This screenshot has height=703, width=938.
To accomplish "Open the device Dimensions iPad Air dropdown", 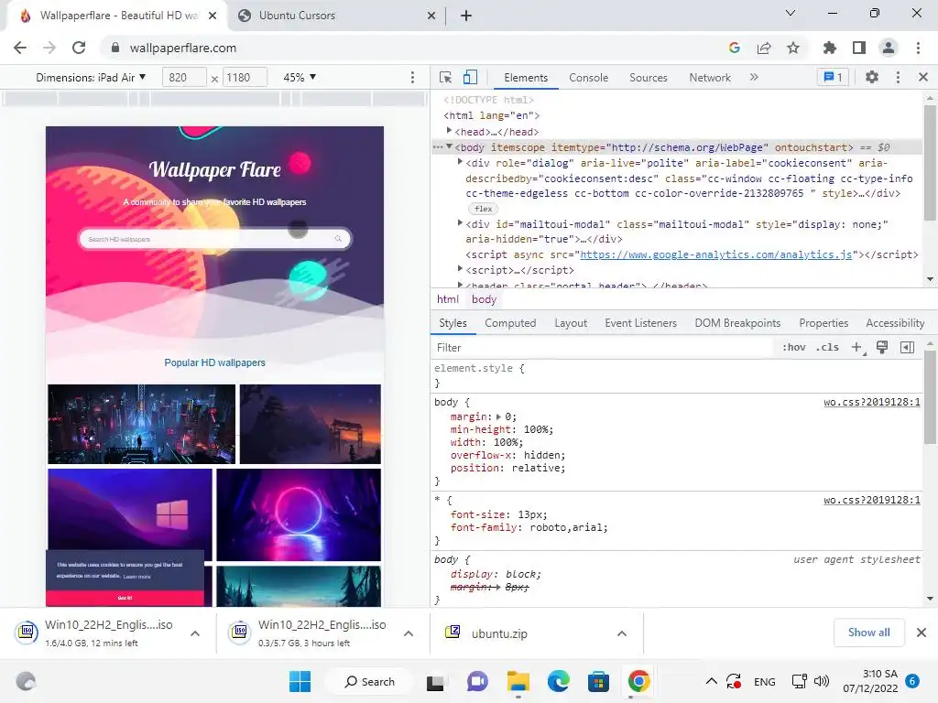I will pos(91,78).
